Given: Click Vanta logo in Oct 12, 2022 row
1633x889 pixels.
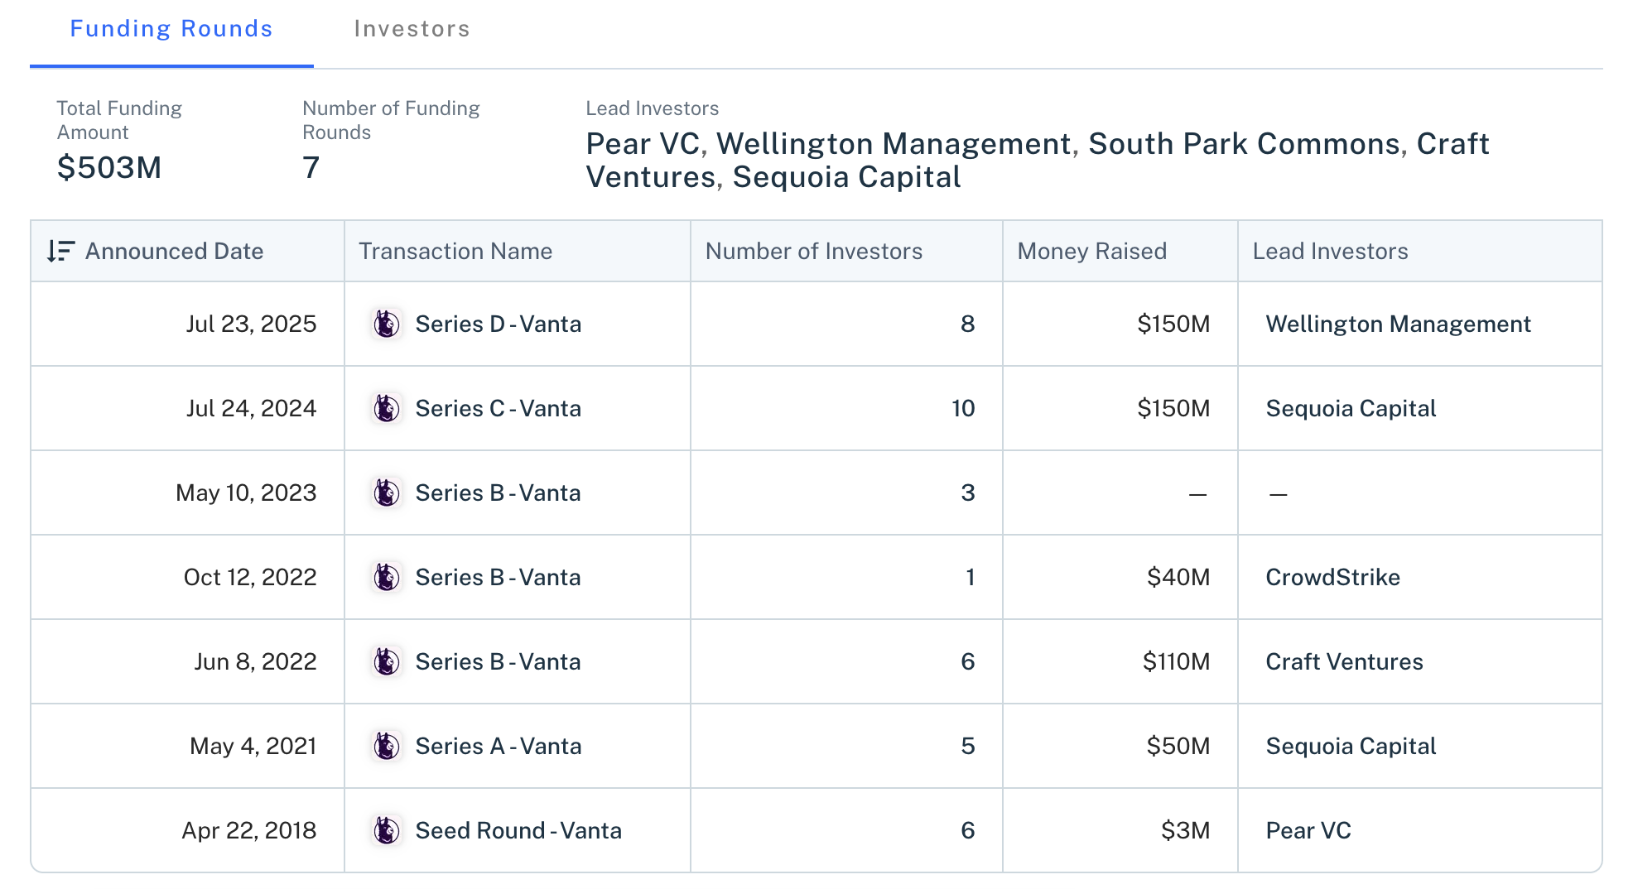Looking at the screenshot, I should tap(386, 577).
